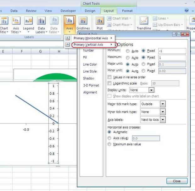The image size is (195, 191).
Task: Enable Values in reverse order
Action: coord(109,77)
